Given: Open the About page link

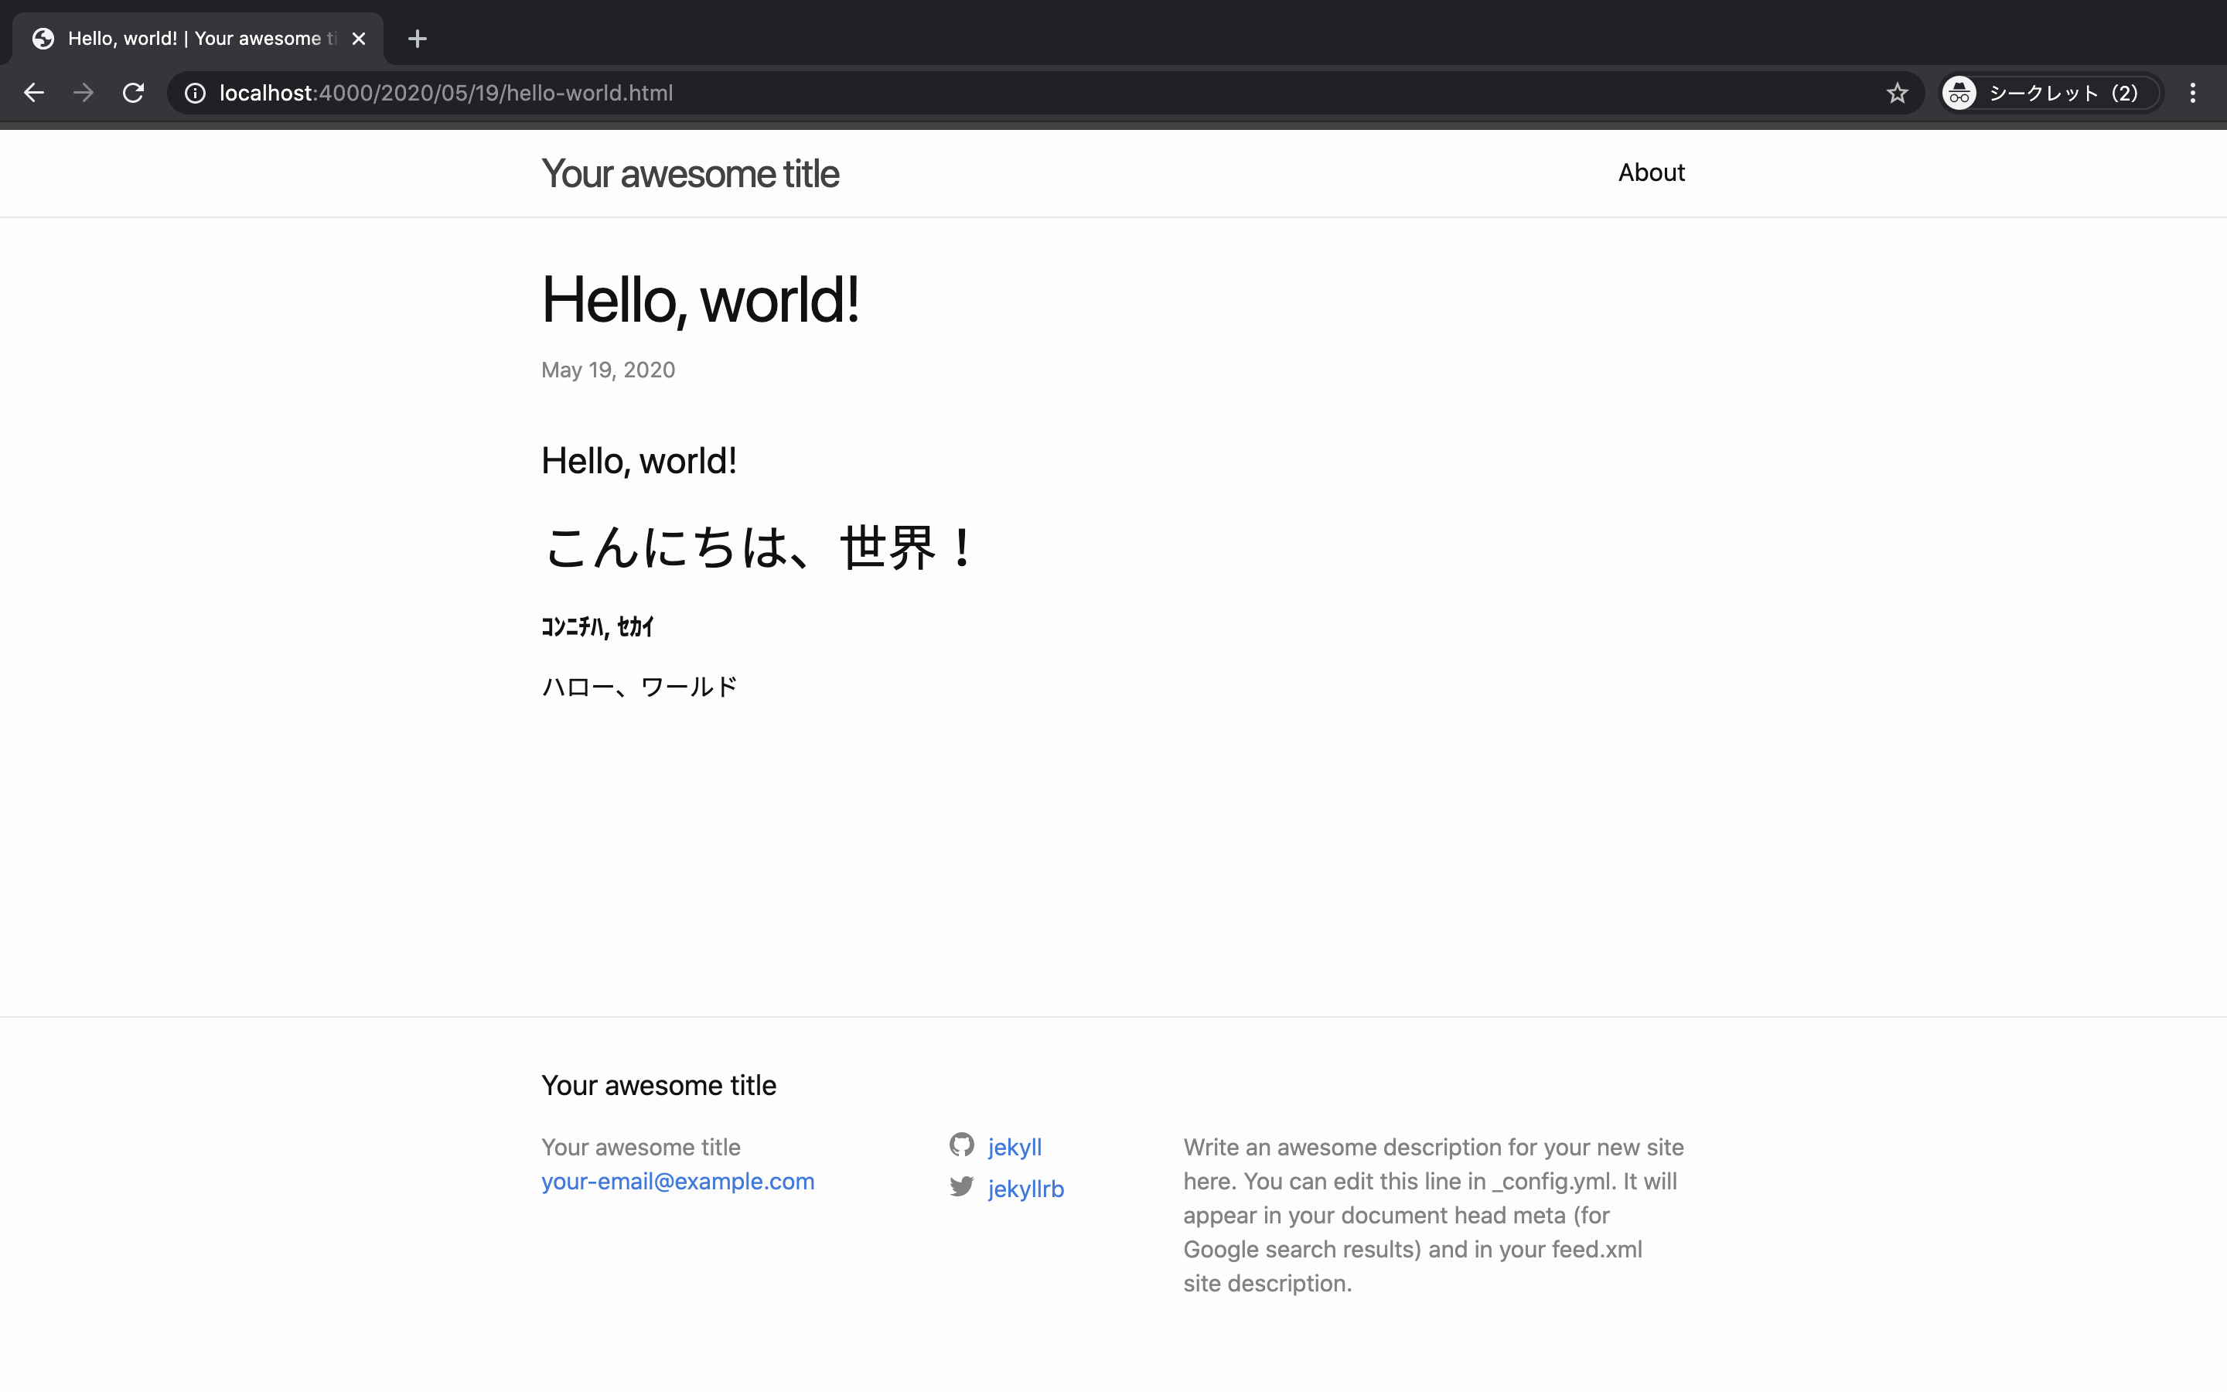Looking at the screenshot, I should pos(1651,172).
